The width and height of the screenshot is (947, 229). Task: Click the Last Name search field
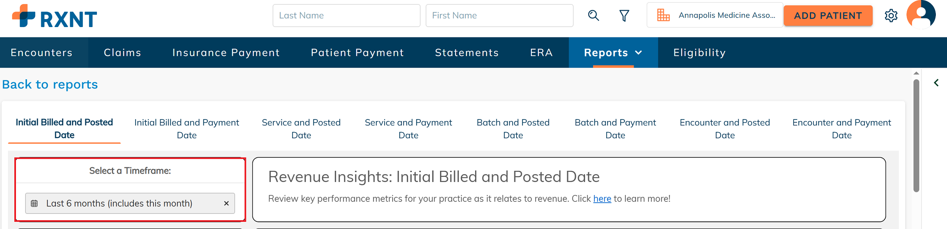point(346,16)
